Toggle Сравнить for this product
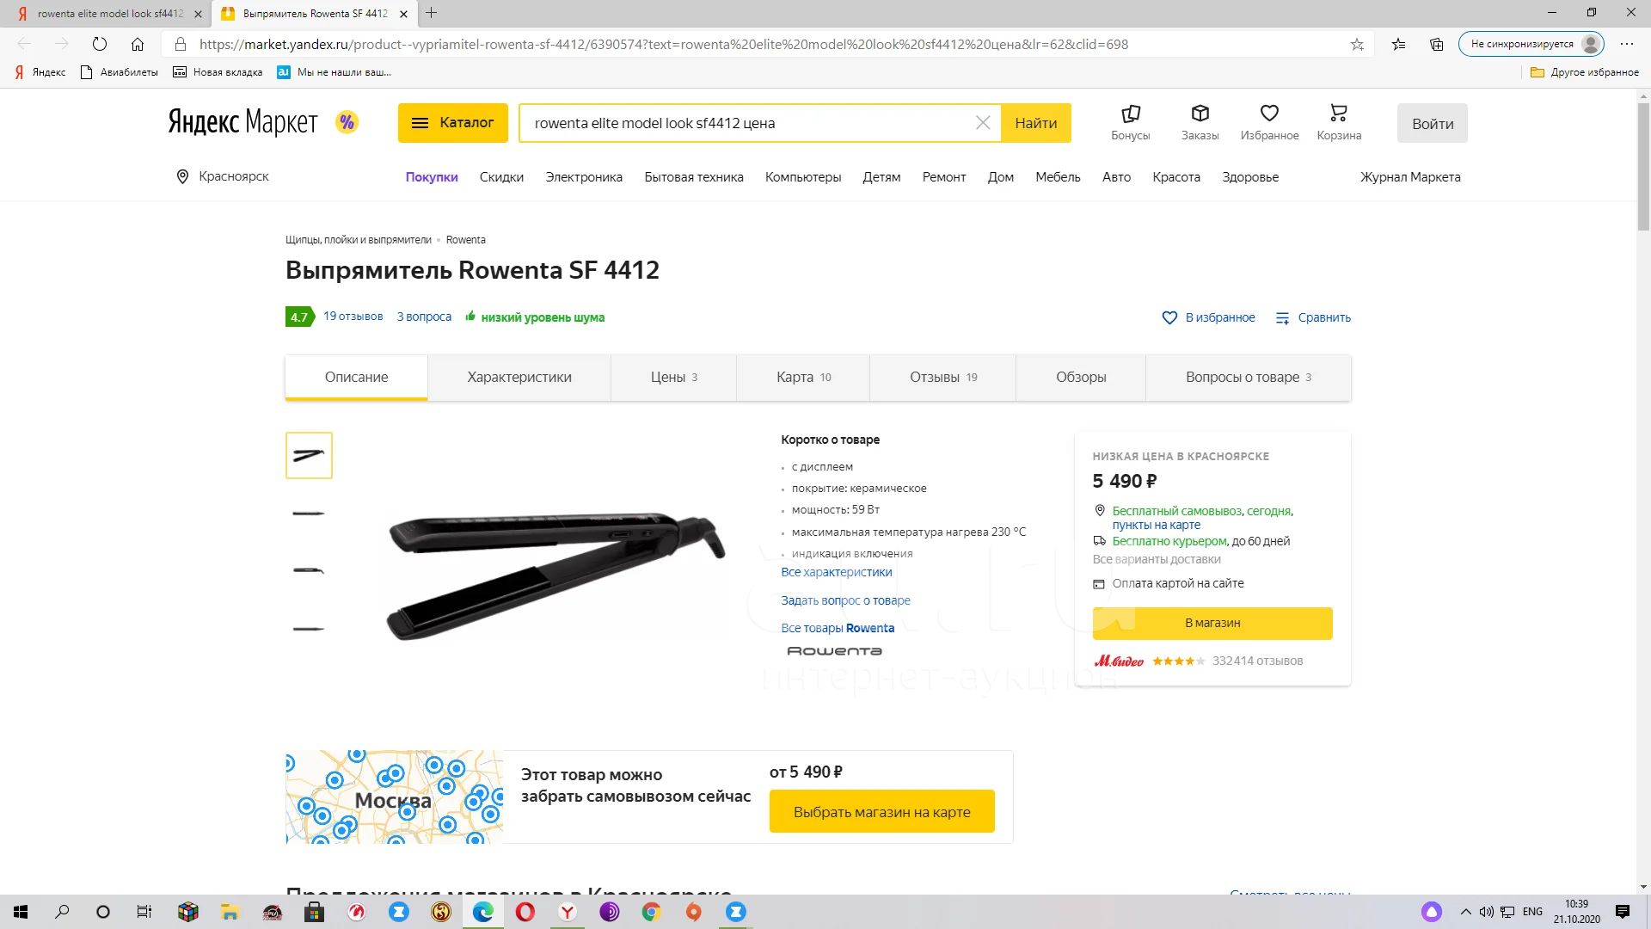 [1313, 317]
